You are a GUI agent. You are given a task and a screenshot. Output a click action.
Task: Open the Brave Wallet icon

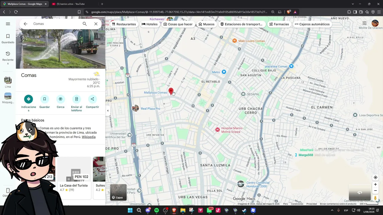pyautogui.click(x=361, y=12)
